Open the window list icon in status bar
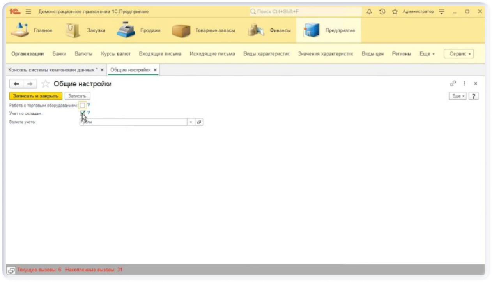This screenshot has height=282, width=492. point(11,270)
